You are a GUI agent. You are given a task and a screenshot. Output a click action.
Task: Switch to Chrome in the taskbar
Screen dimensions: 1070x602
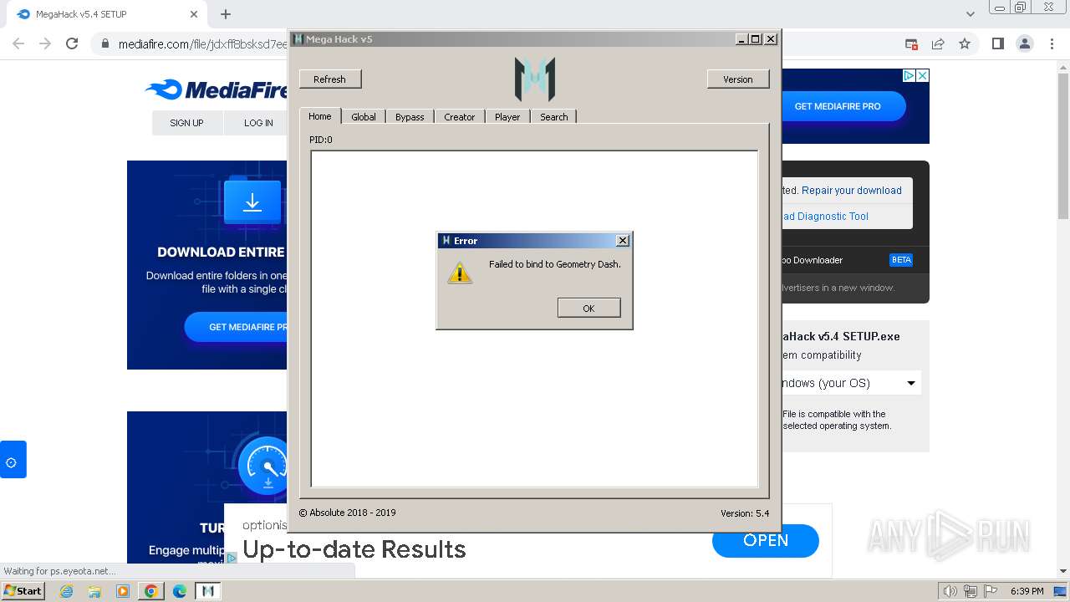click(151, 591)
